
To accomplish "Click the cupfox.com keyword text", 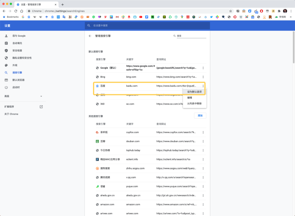I will point(132,132).
